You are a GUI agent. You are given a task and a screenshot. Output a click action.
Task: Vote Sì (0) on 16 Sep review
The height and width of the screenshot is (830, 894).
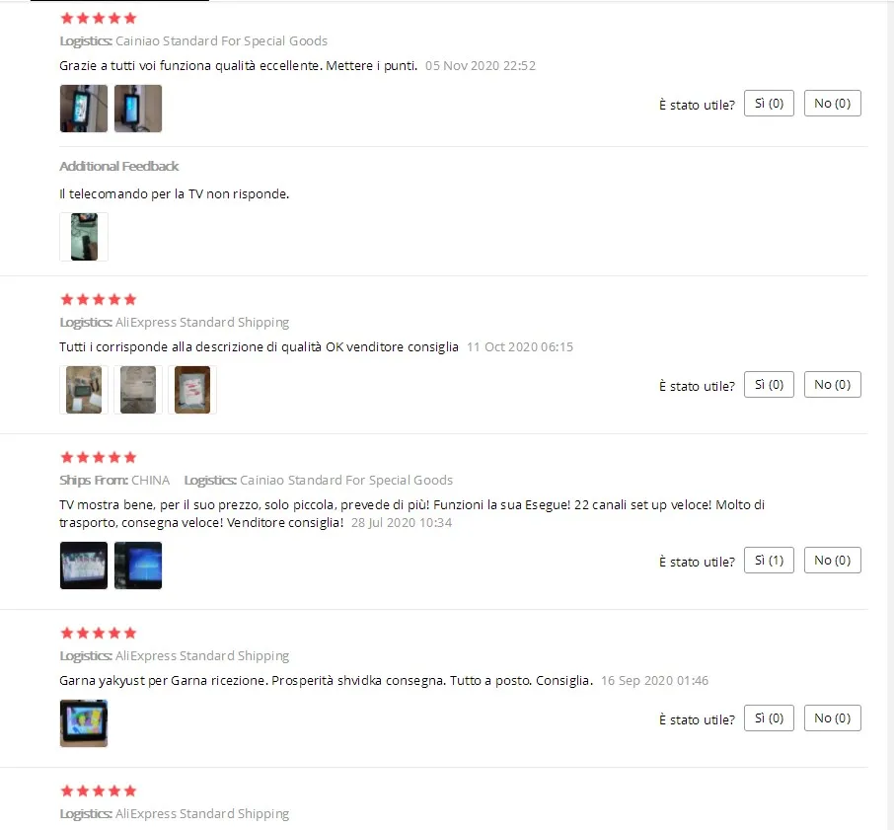coord(769,718)
